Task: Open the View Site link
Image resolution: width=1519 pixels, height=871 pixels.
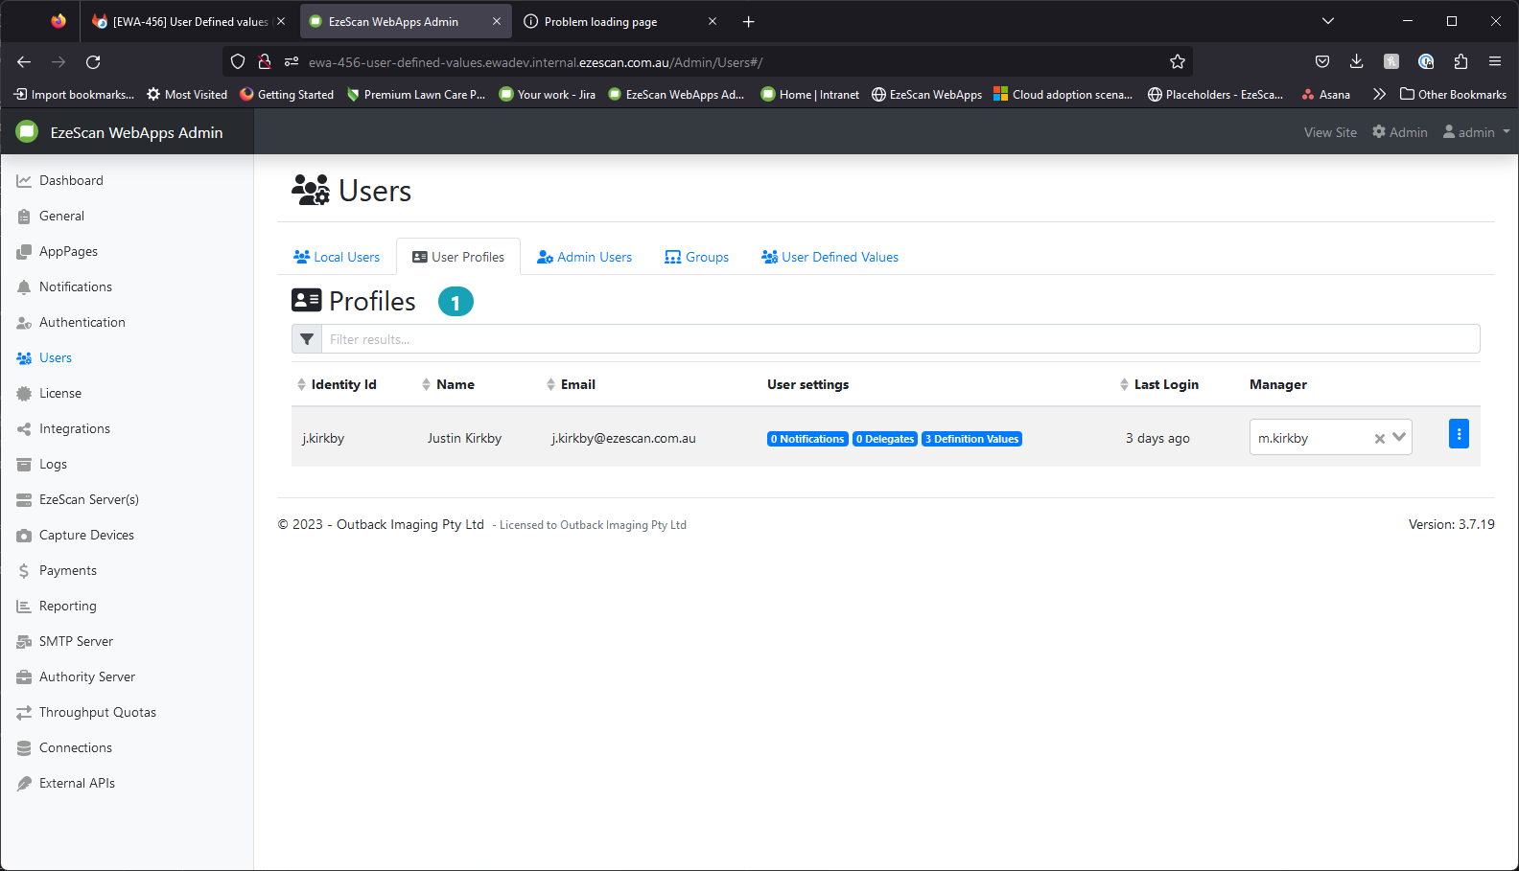Action: click(x=1330, y=132)
